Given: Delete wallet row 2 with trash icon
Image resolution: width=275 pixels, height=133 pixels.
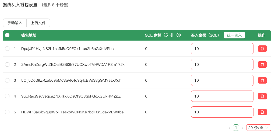Looking at the screenshot, I should tap(262, 64).
